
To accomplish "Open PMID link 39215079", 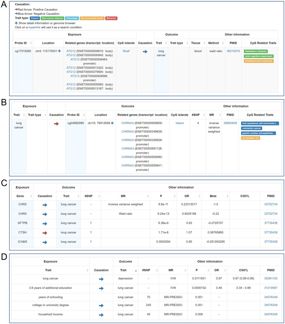I will point(233,51).
